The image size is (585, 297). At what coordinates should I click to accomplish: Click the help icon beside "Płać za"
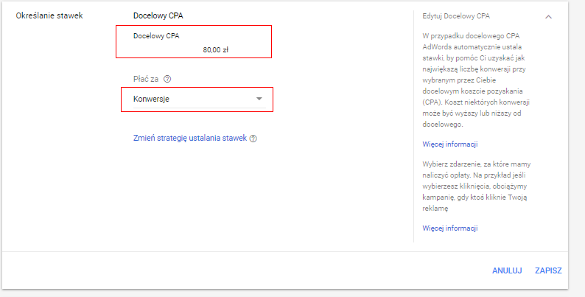point(167,79)
